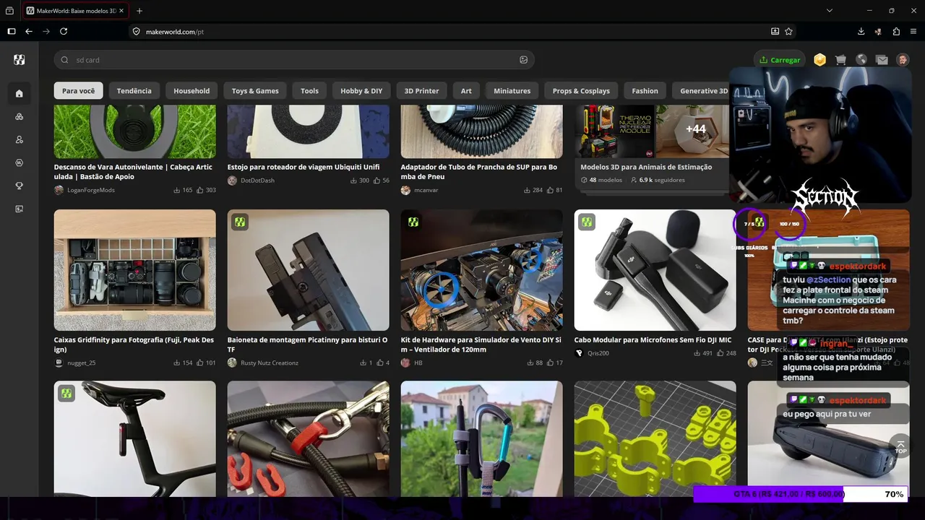Close the MakerWorld tab

pos(122,11)
